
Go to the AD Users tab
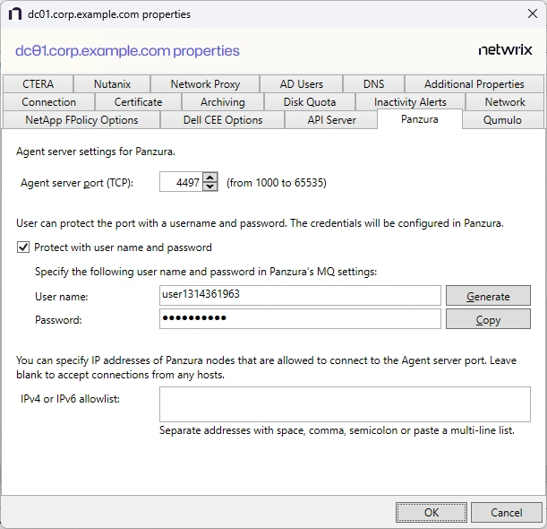[301, 84]
